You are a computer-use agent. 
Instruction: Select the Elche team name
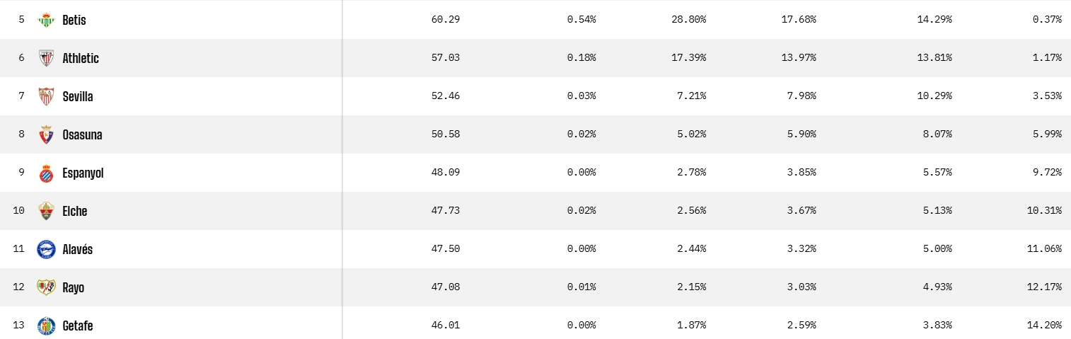coord(75,211)
